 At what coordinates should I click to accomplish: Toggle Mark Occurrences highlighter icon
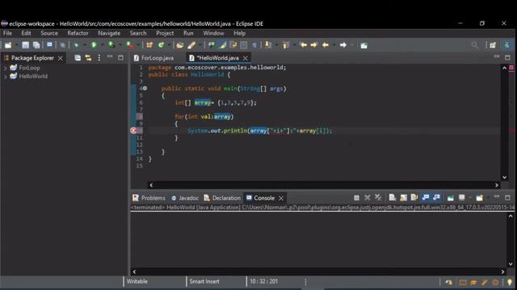tap(223, 45)
